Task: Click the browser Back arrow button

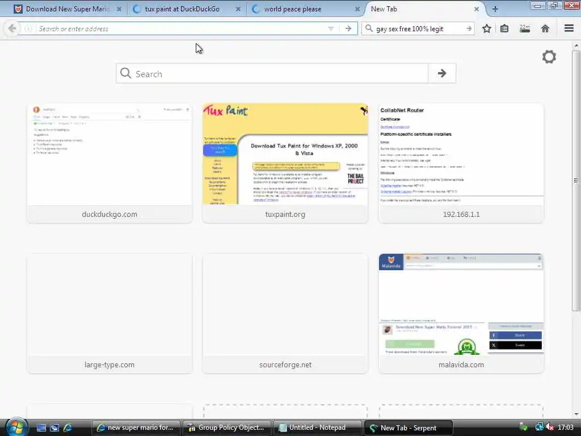Action: [x=12, y=28]
